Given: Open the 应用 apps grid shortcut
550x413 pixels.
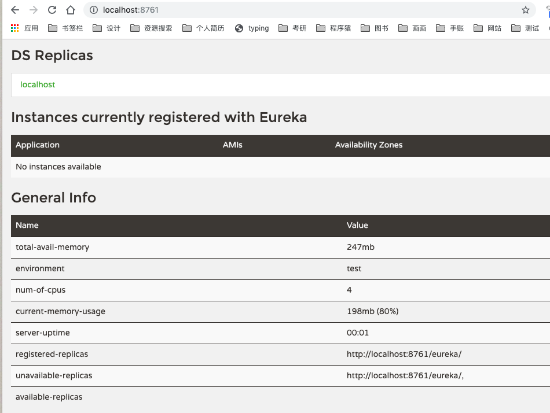Looking at the screenshot, I should [x=24, y=28].
